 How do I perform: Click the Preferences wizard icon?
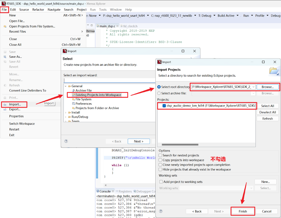[73, 104]
